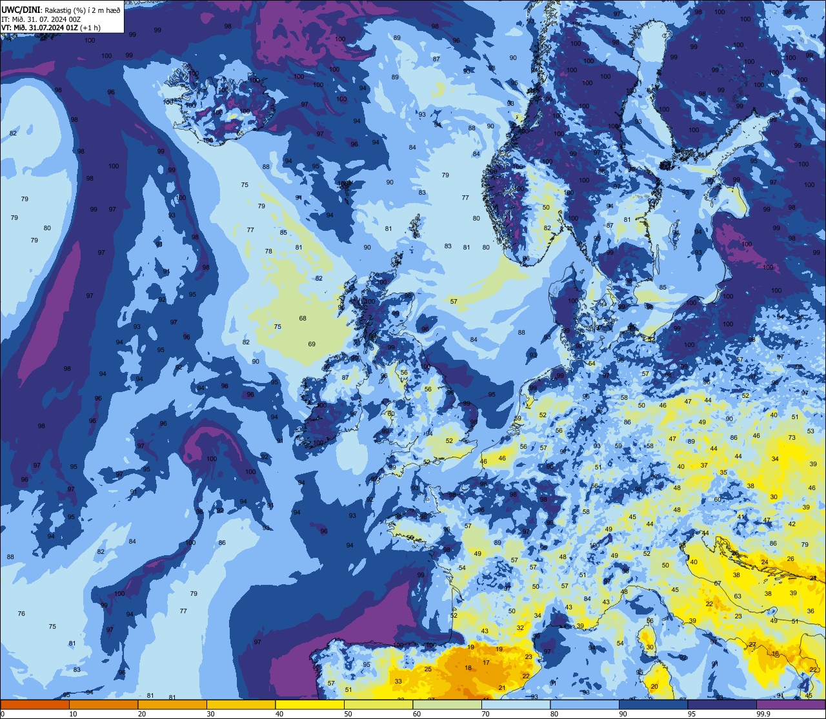826x719 pixels.
Task: Click the purple legend swatch above 99.9
Action: 791,704
